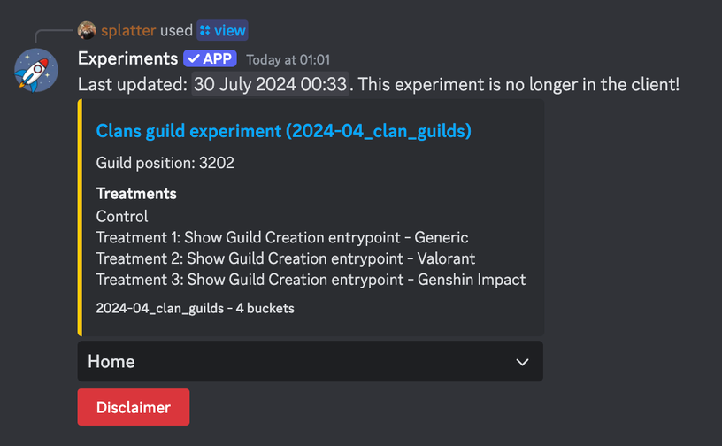722x446 pixels.
Task: Click the red Disclaimer button
Action: click(x=134, y=407)
